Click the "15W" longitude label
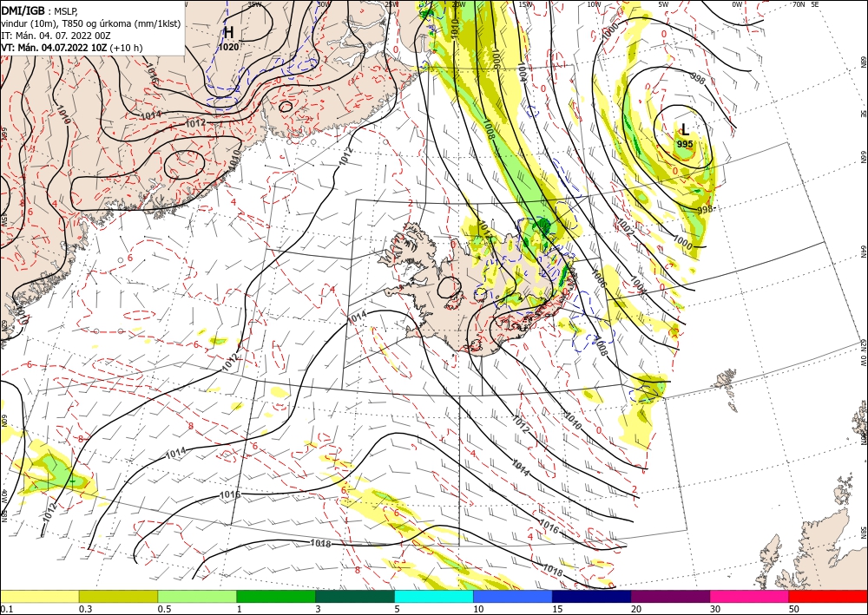Image resolution: width=868 pixels, height=615 pixels. point(526,4)
